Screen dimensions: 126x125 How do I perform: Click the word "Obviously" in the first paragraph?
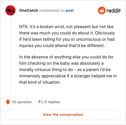105,33
